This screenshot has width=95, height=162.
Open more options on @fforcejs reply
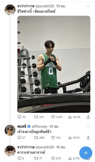pos(88,126)
